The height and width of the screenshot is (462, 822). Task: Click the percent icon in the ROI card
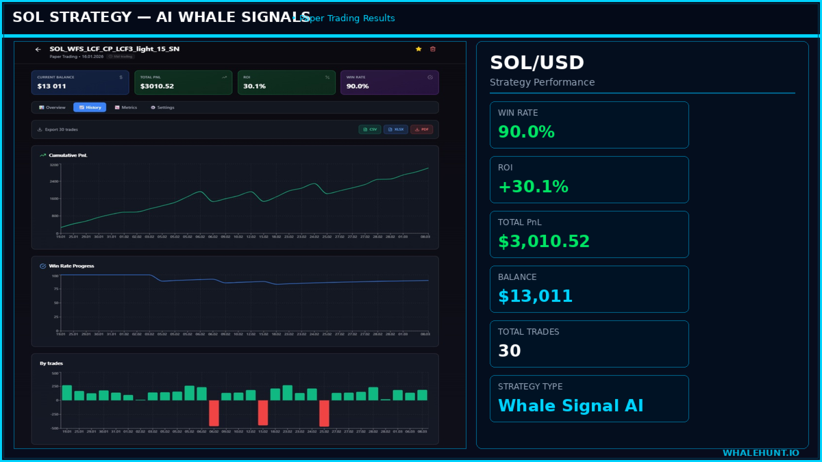click(x=327, y=77)
